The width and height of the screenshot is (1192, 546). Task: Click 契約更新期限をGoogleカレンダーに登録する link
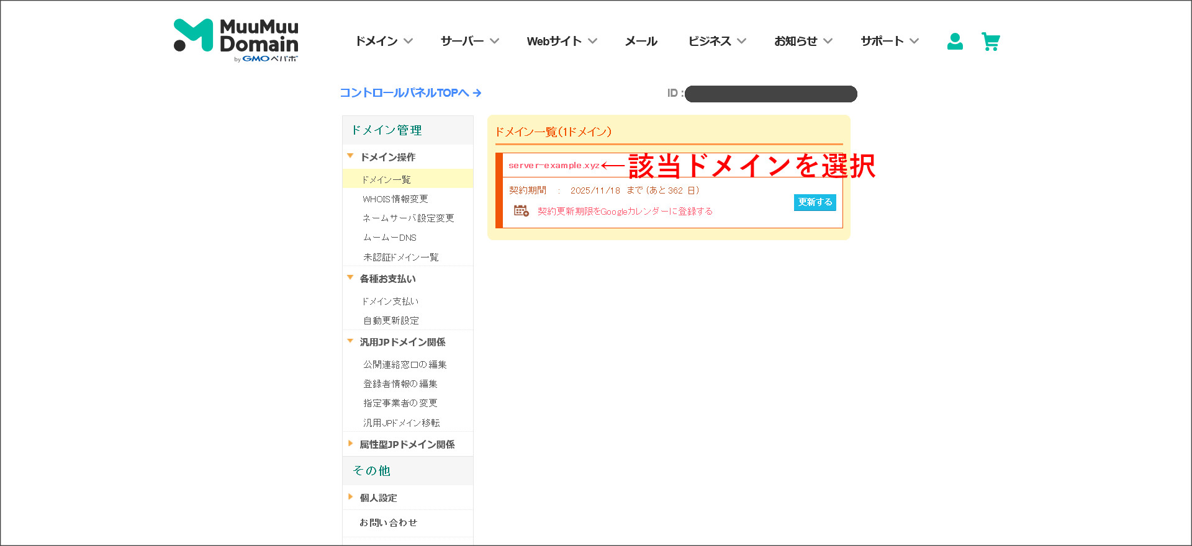pyautogui.click(x=625, y=212)
